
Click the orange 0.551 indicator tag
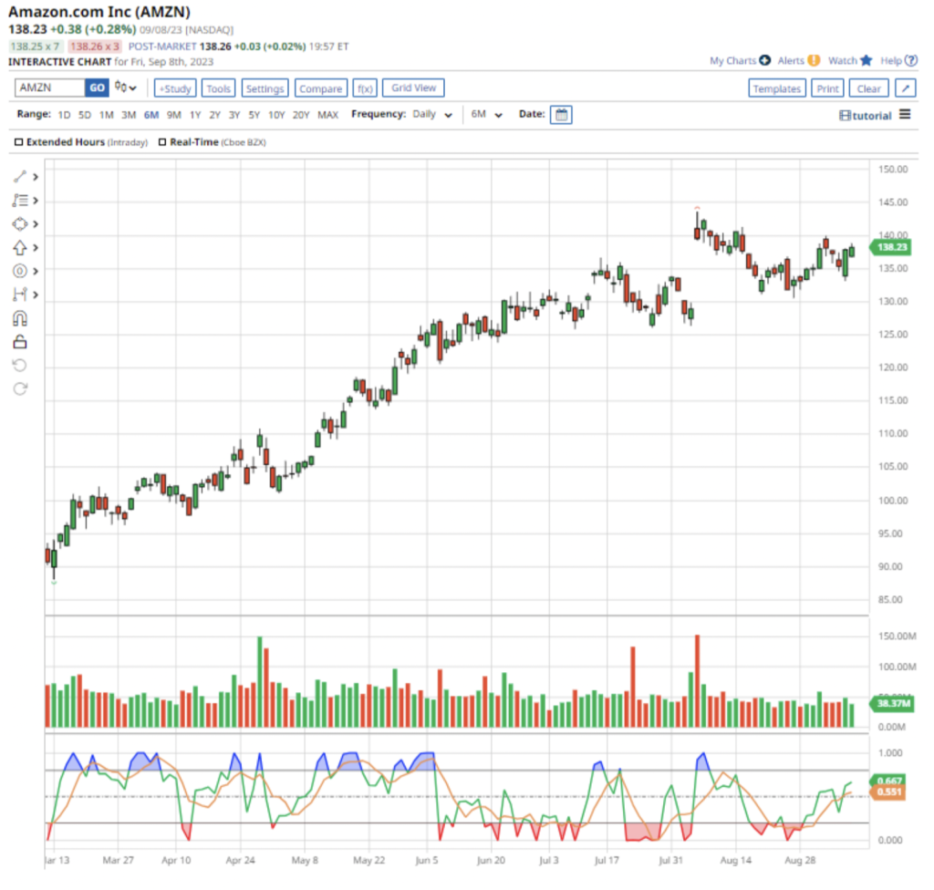tap(888, 792)
